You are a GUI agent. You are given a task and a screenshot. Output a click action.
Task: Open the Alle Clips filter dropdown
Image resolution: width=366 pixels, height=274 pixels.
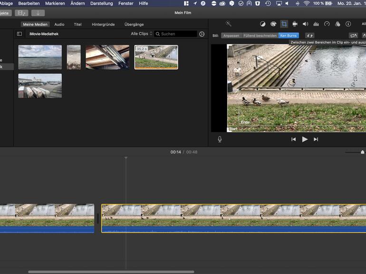pyautogui.click(x=142, y=34)
